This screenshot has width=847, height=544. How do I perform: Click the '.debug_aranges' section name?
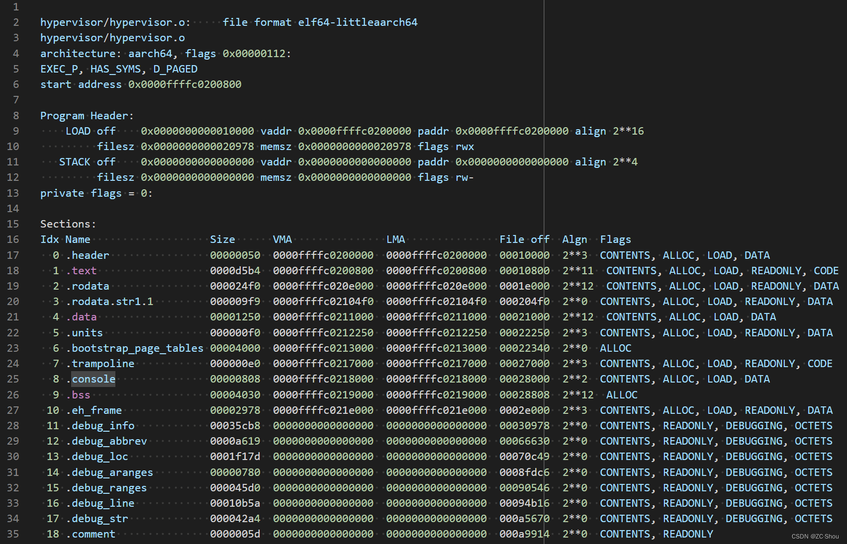point(109,472)
